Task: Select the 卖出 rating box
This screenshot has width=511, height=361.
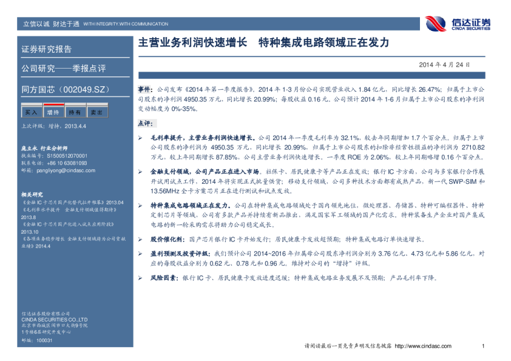Action: [96, 112]
